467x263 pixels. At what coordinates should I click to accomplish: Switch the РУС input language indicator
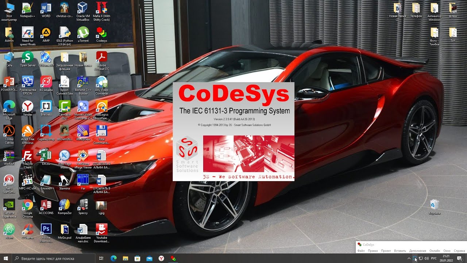click(x=434, y=258)
